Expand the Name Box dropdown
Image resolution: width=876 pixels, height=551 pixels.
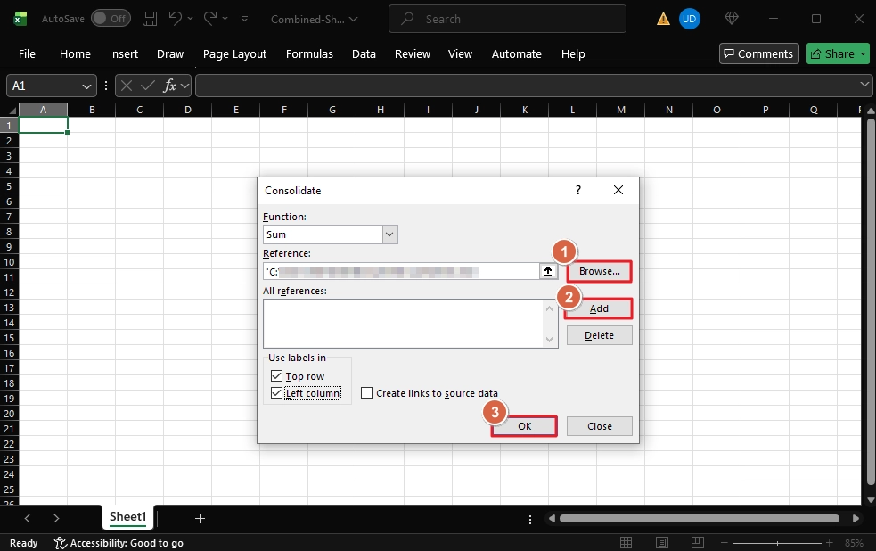pos(87,86)
